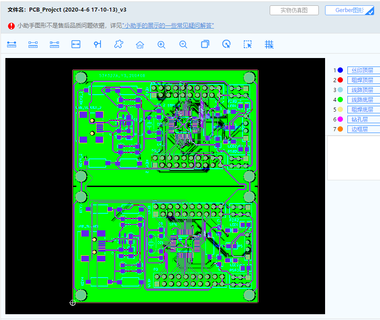Click the overlapping squares layers icon
Viewport: 380px width, 320px height.
click(x=205, y=44)
